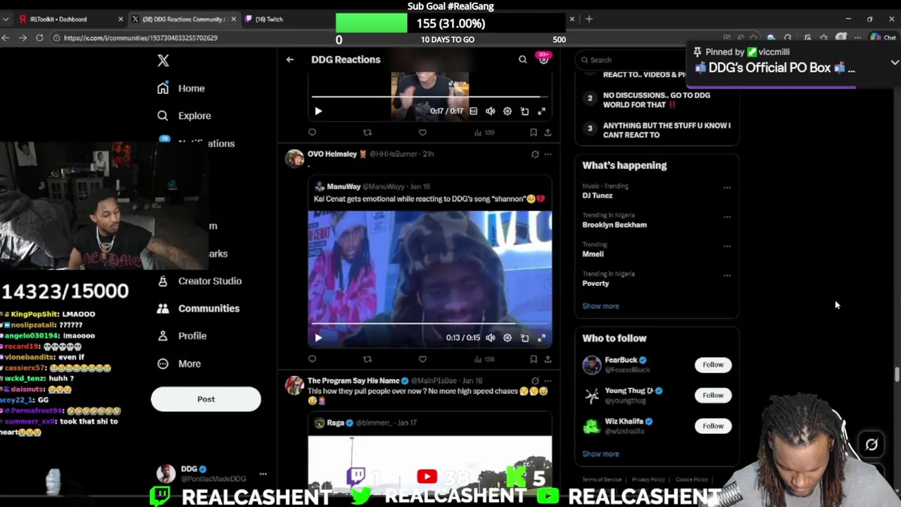The height and width of the screenshot is (507, 901).
Task: Seek on the 0:15 video progress bar
Action: (429, 323)
